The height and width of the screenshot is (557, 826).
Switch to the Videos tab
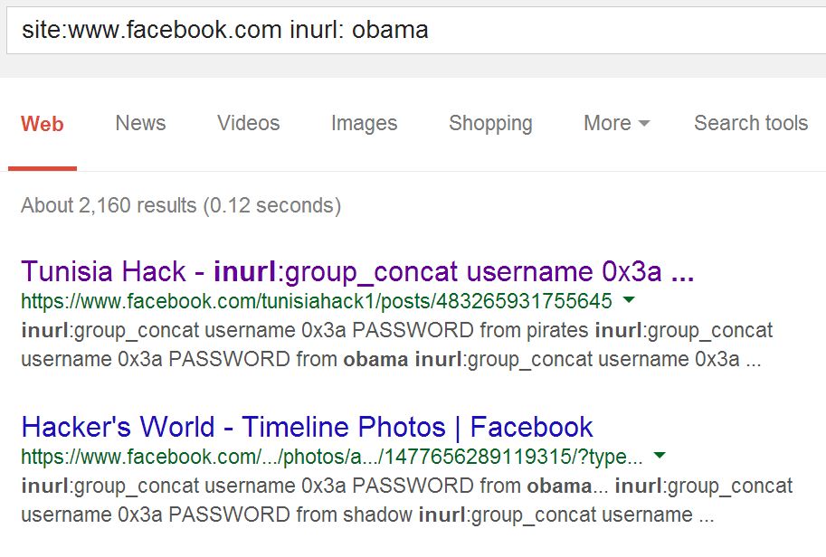click(x=248, y=124)
